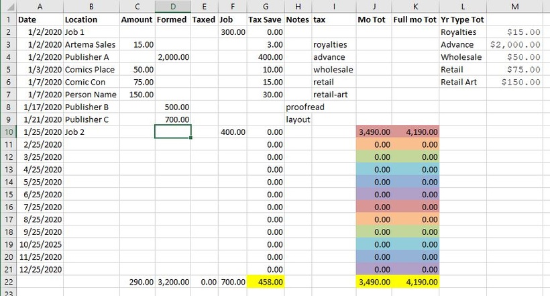Screen dimensions: 550x296
Task: Click the 'Notes' header cell
Action: [298, 19]
